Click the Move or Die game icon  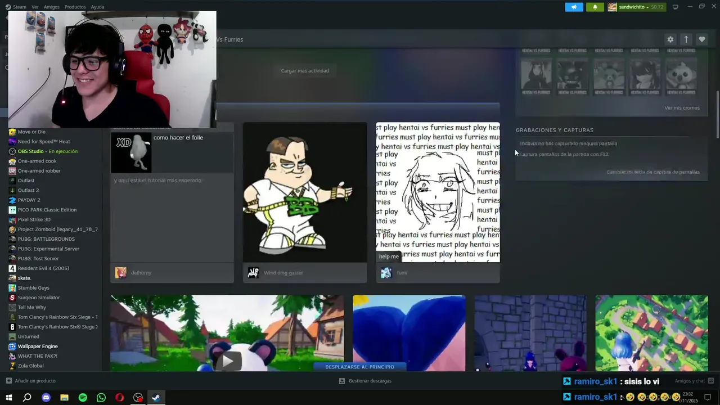(12, 132)
